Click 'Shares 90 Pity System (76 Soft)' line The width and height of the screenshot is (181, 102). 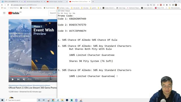[x=91, y=61]
